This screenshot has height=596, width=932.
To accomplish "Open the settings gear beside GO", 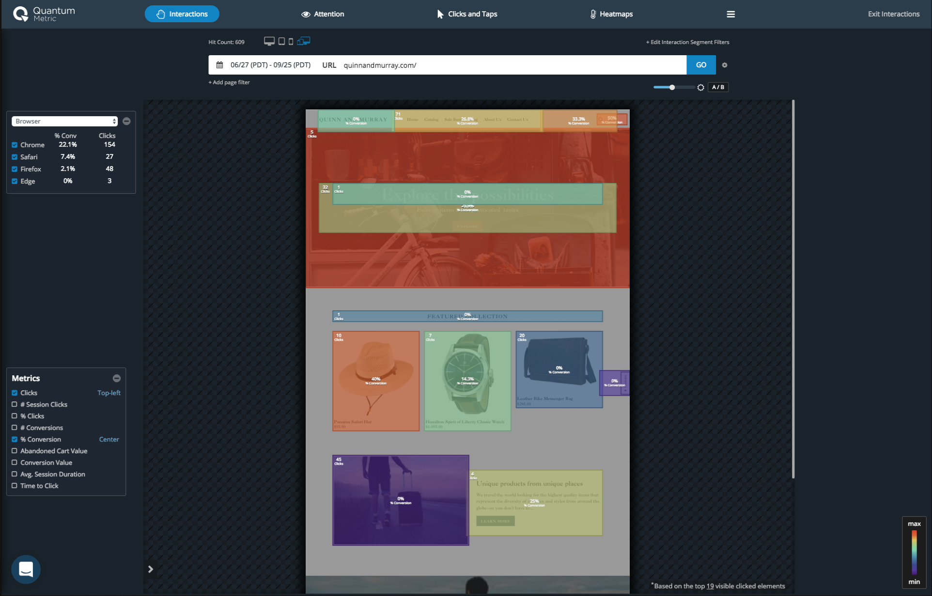I will [725, 65].
